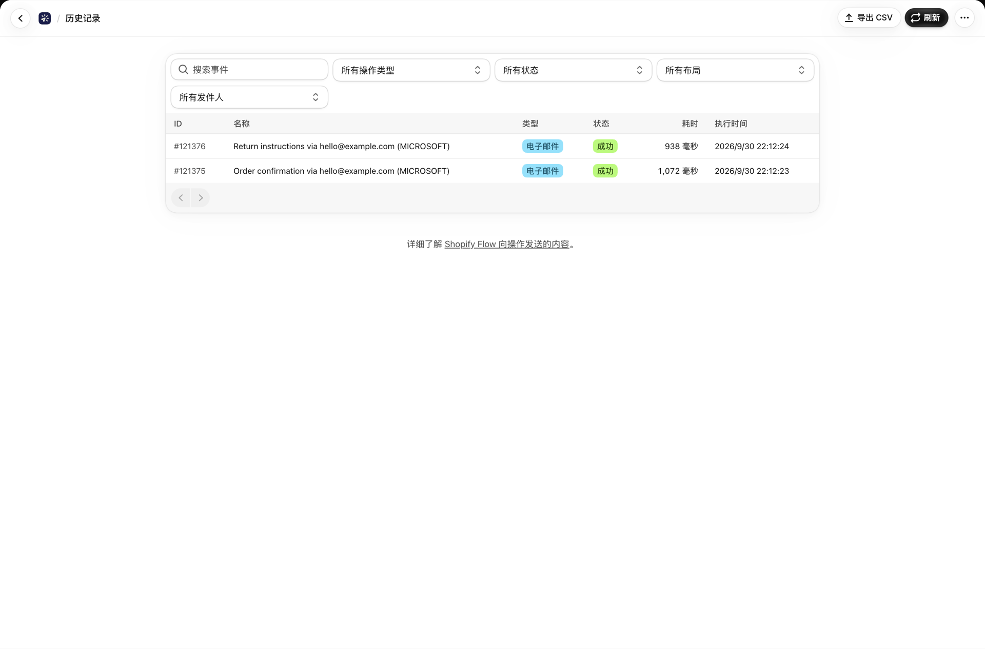The image size is (985, 649).
Task: Click 成功 status badge in row #121376
Action: point(605,147)
